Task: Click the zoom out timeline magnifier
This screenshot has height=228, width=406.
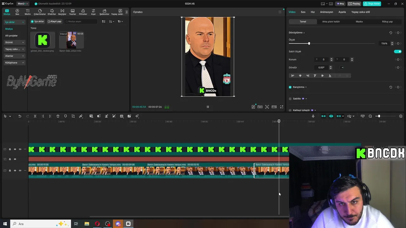Action: 370,116
